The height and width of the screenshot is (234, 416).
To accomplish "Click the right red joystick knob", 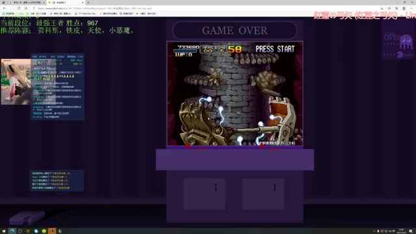I will point(262,146).
